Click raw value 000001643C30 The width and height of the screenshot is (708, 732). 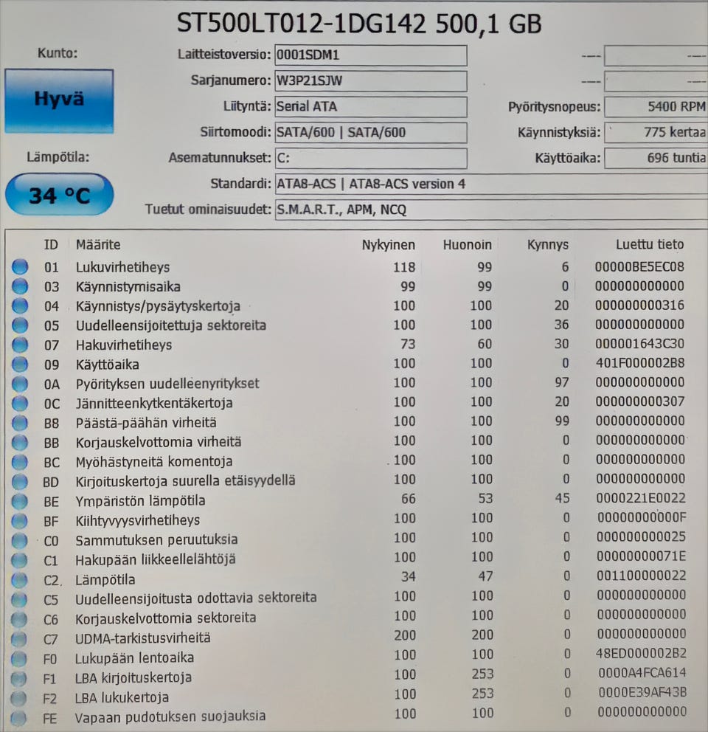[639, 344]
